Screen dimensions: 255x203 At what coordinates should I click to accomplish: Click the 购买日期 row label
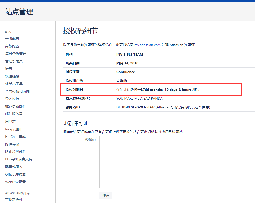click(x=73, y=63)
